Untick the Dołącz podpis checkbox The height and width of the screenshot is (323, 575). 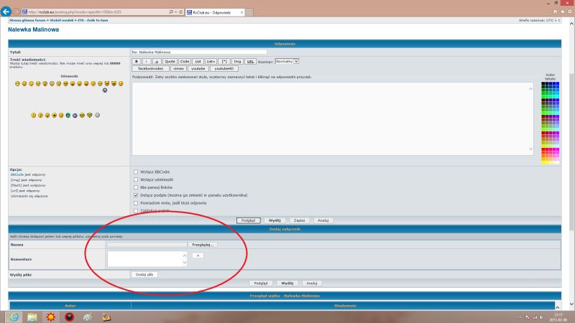(x=136, y=195)
